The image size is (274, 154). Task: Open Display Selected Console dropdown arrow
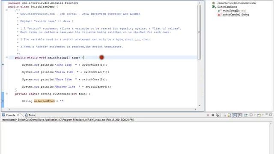[x=255, y=115]
